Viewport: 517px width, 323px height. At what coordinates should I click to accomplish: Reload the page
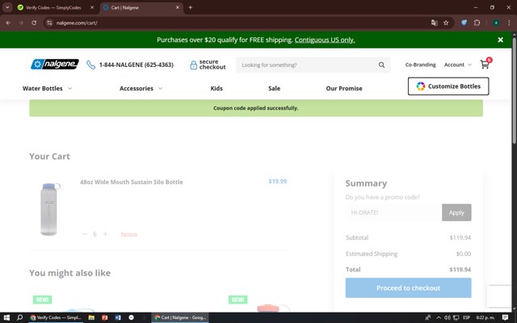point(34,23)
